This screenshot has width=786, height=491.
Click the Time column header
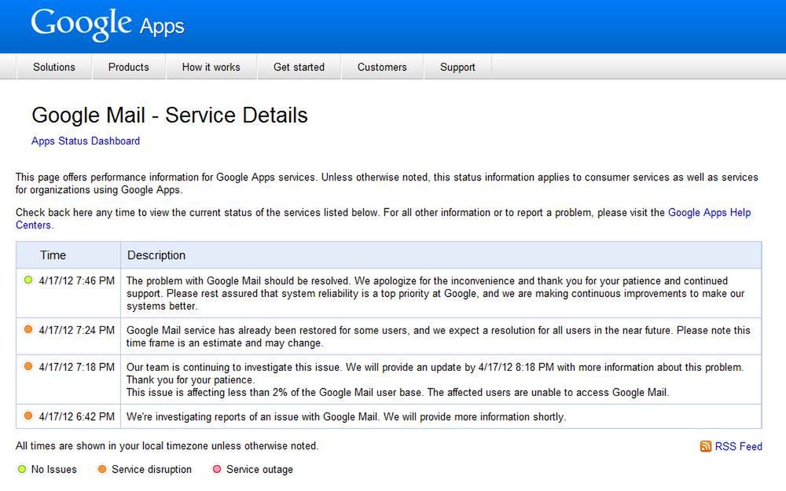(53, 255)
